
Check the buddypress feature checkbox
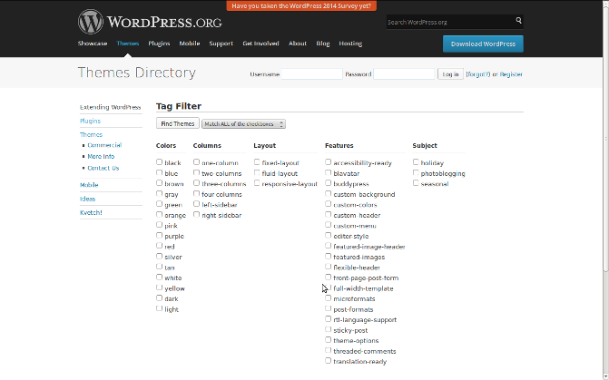click(x=329, y=183)
